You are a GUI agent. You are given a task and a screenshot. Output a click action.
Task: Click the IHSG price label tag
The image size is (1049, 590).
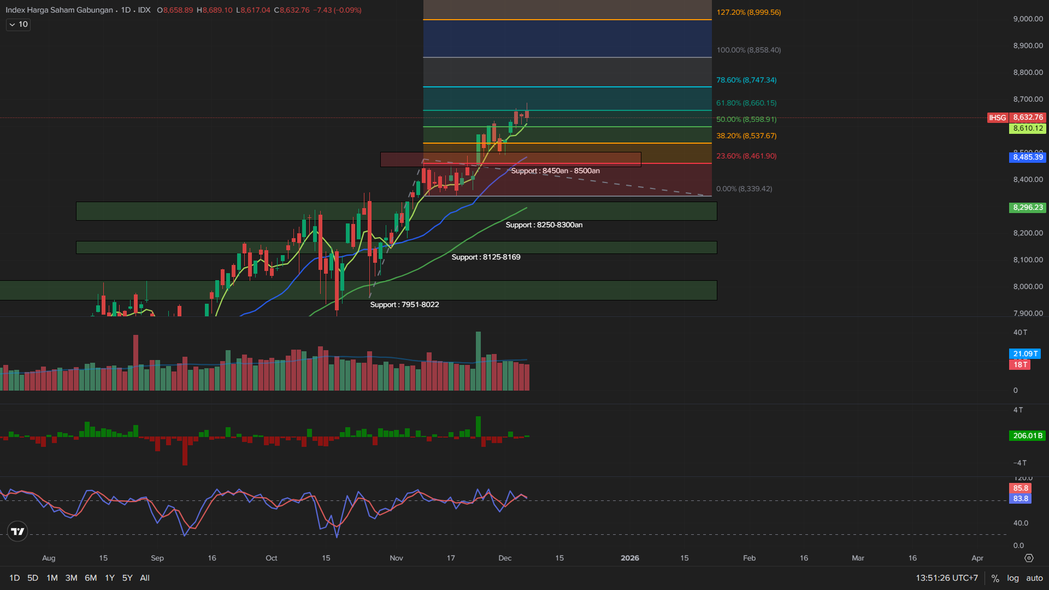(997, 117)
